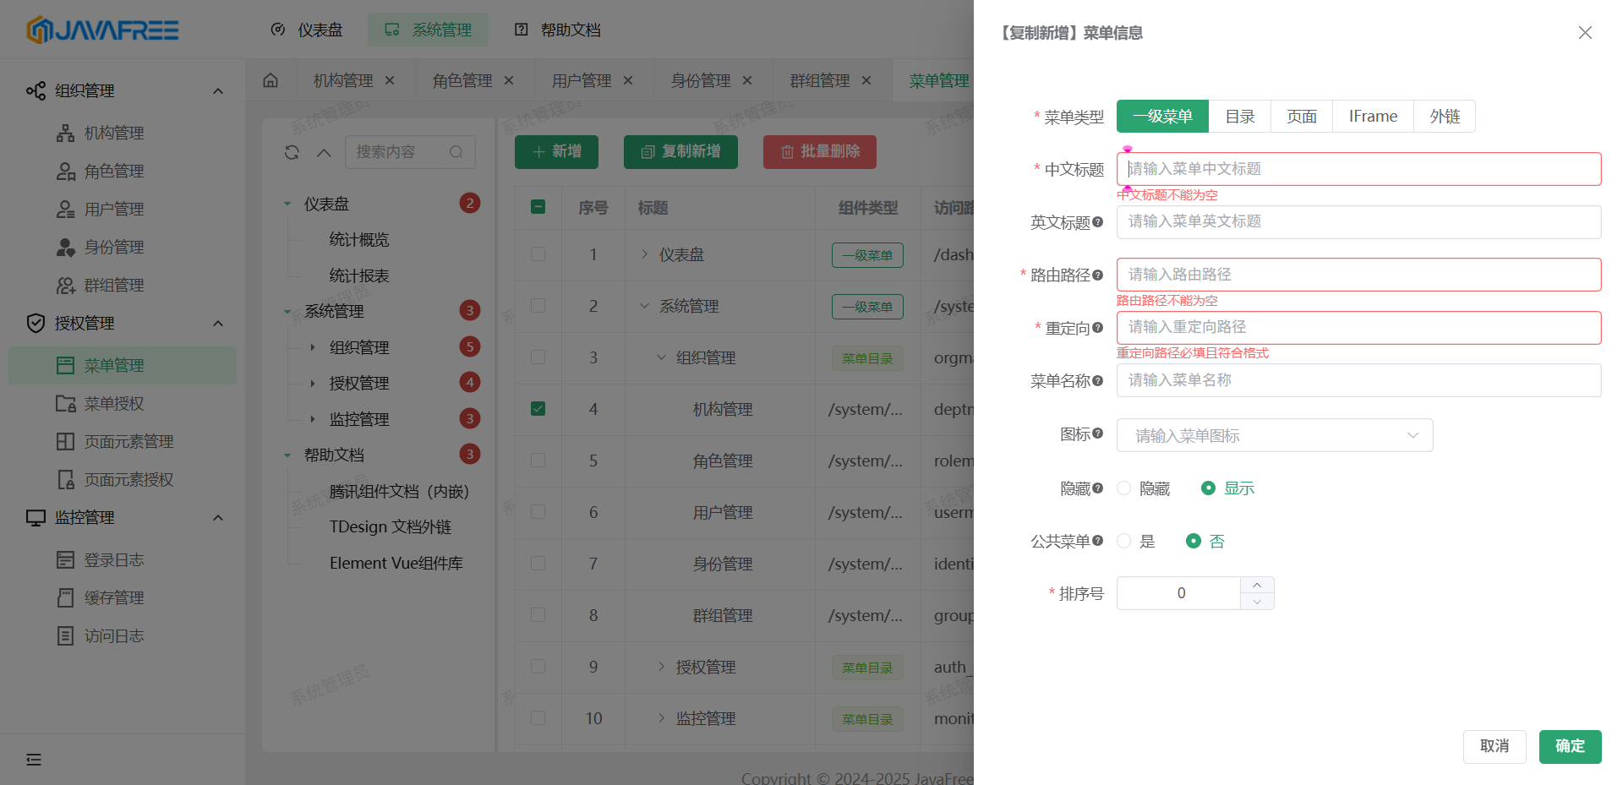This screenshot has height=785, width=1623.
Task: Close the 机构管理 tab with its X
Action: 390,80
